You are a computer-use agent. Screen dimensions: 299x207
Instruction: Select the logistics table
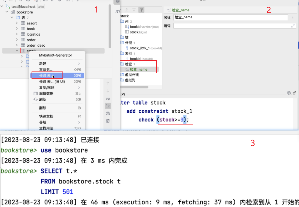pyautogui.click(x=33, y=34)
